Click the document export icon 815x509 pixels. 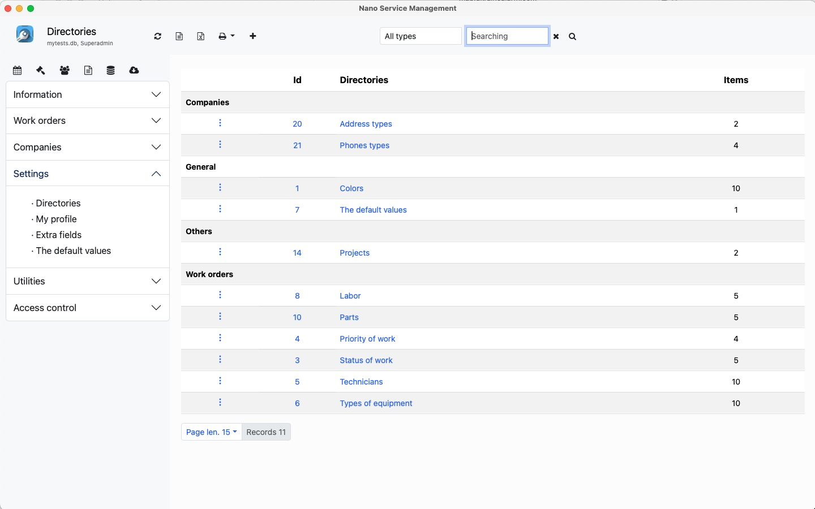tap(179, 36)
